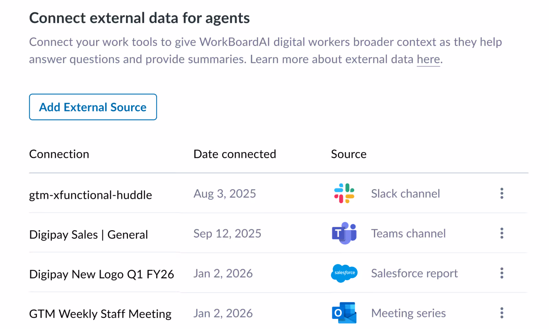Click the Add External Source button
Screen dimensions: 549x329
pos(93,107)
